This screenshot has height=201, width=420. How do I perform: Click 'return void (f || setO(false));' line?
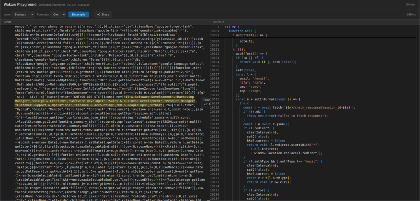tap(268, 62)
